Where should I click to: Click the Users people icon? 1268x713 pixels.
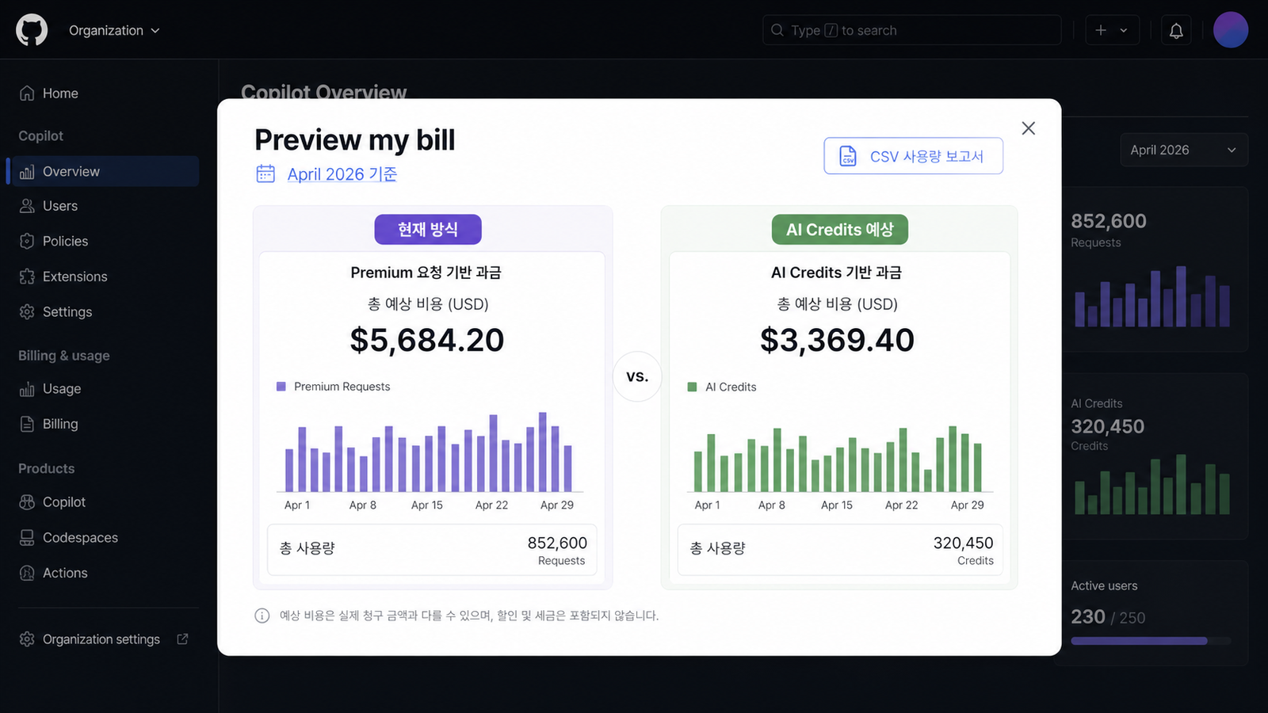[x=27, y=206]
